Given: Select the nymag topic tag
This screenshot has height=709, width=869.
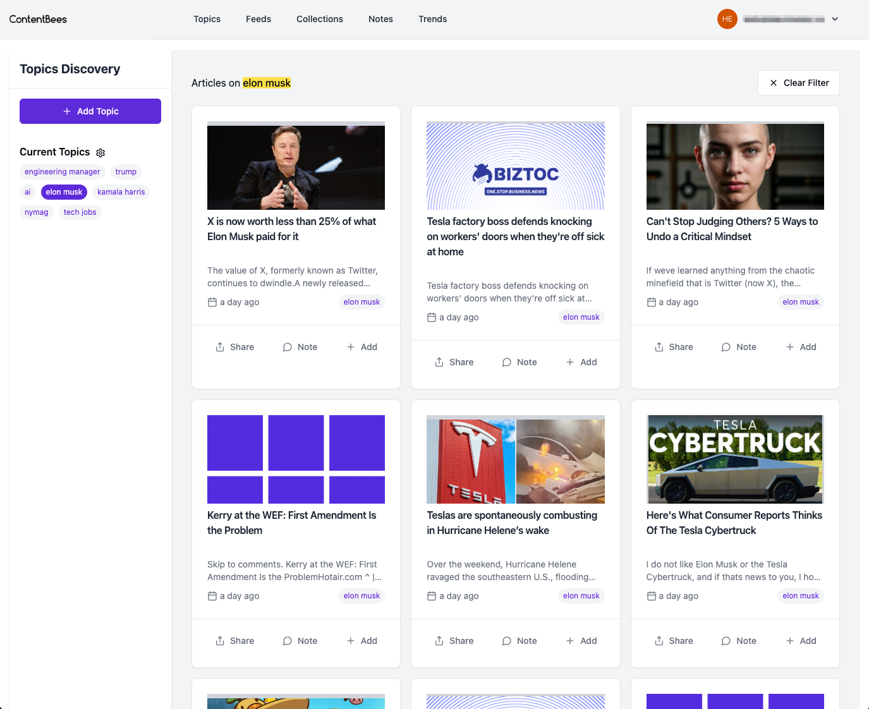Looking at the screenshot, I should (36, 212).
